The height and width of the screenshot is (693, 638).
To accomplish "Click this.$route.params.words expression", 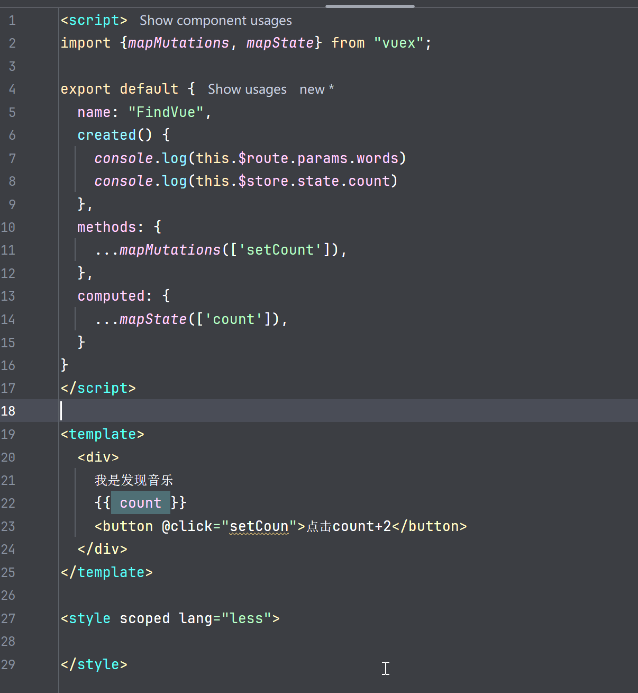I will (297, 158).
